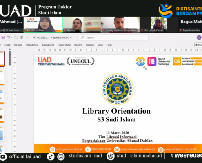Screen dimensions: 202x163
Task: Click 'perpustakaan.uad.ac.id' website text
Action: coord(180,149)
